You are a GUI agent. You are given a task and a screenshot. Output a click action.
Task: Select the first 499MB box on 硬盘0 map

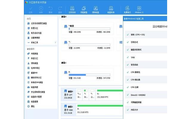coord(79,94)
